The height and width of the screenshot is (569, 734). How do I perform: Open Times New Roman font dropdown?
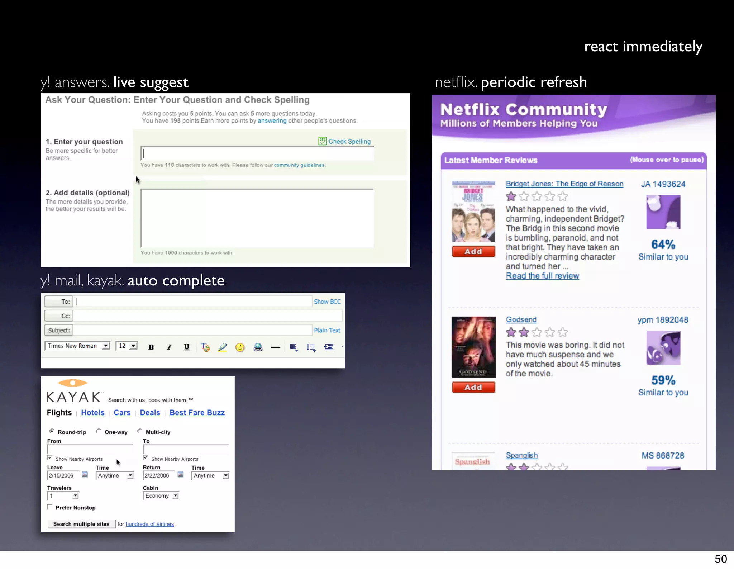pos(77,346)
